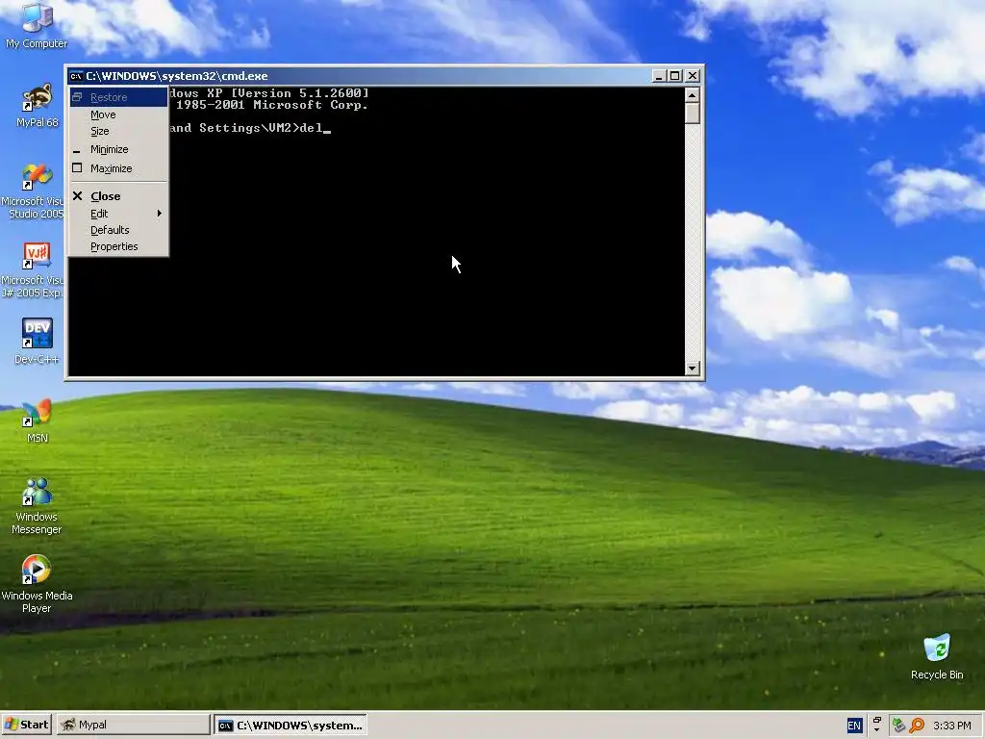985x739 pixels.
Task: Switch to the Mypal taskbar button
Action: [133, 725]
